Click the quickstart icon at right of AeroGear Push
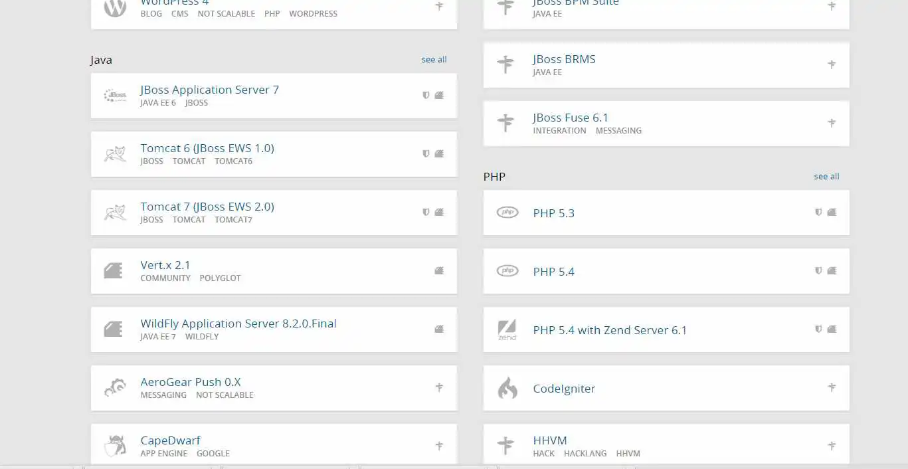 [439, 387]
